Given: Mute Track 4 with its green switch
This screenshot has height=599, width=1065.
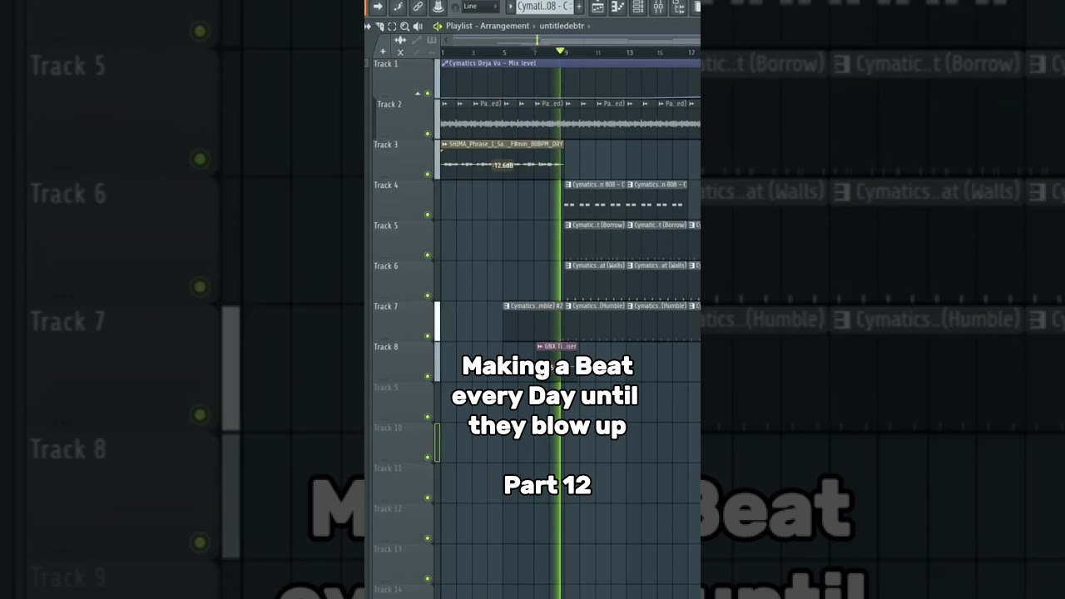Looking at the screenshot, I should (428, 215).
